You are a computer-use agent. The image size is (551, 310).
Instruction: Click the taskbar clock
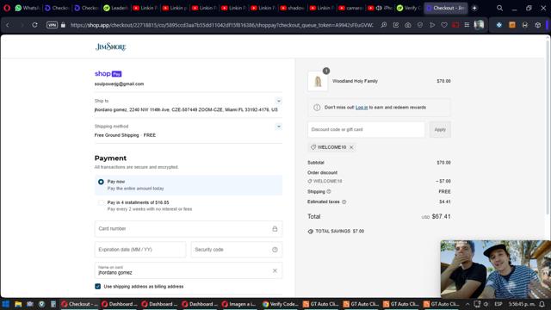point(522,304)
